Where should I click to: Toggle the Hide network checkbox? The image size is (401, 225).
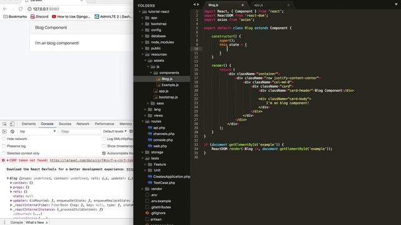[x=4, y=139]
